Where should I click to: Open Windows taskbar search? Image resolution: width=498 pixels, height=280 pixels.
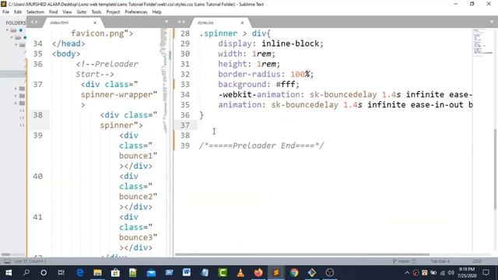click(26, 272)
